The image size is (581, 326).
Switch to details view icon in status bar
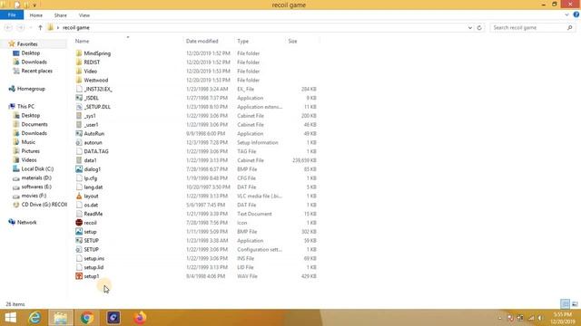565,304
